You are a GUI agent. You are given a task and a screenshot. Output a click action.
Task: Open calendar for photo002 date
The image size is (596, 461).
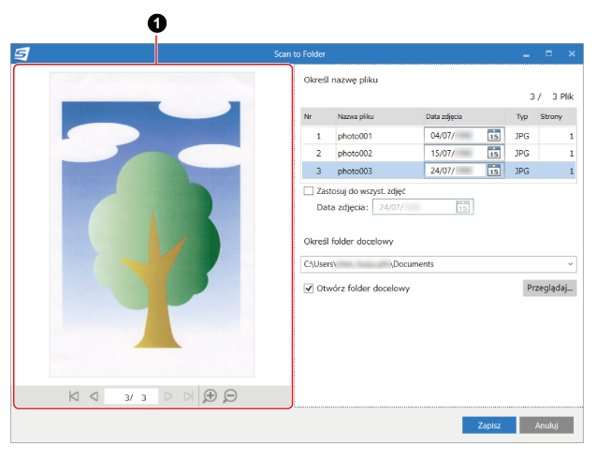coord(494,153)
